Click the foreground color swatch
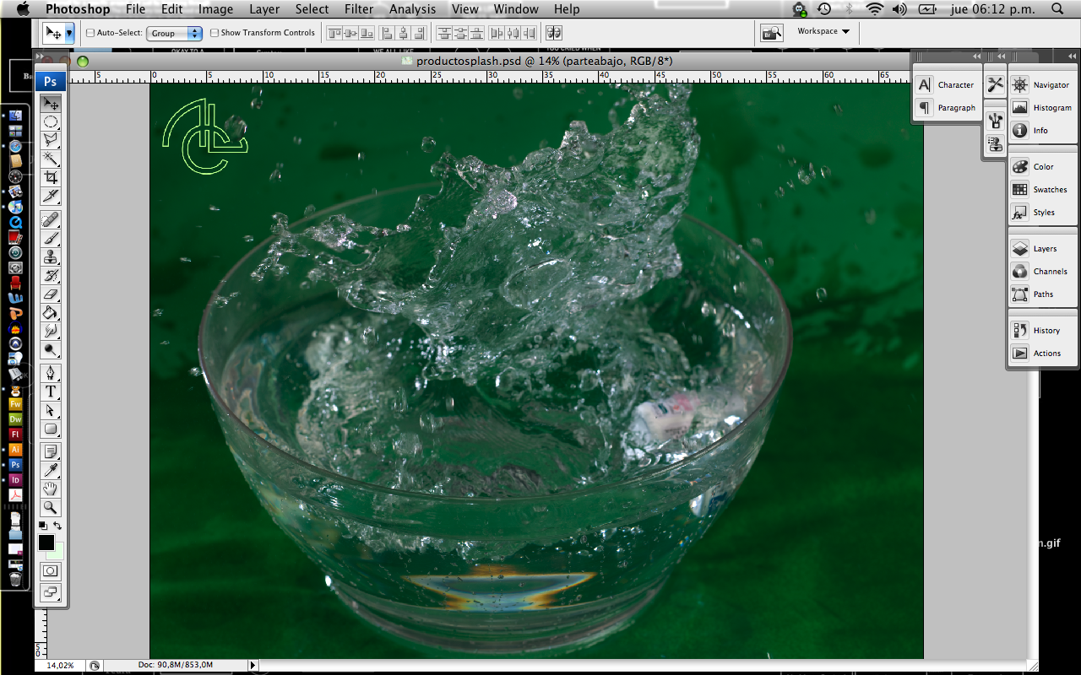Viewport: 1081px width, 675px height. (46, 543)
